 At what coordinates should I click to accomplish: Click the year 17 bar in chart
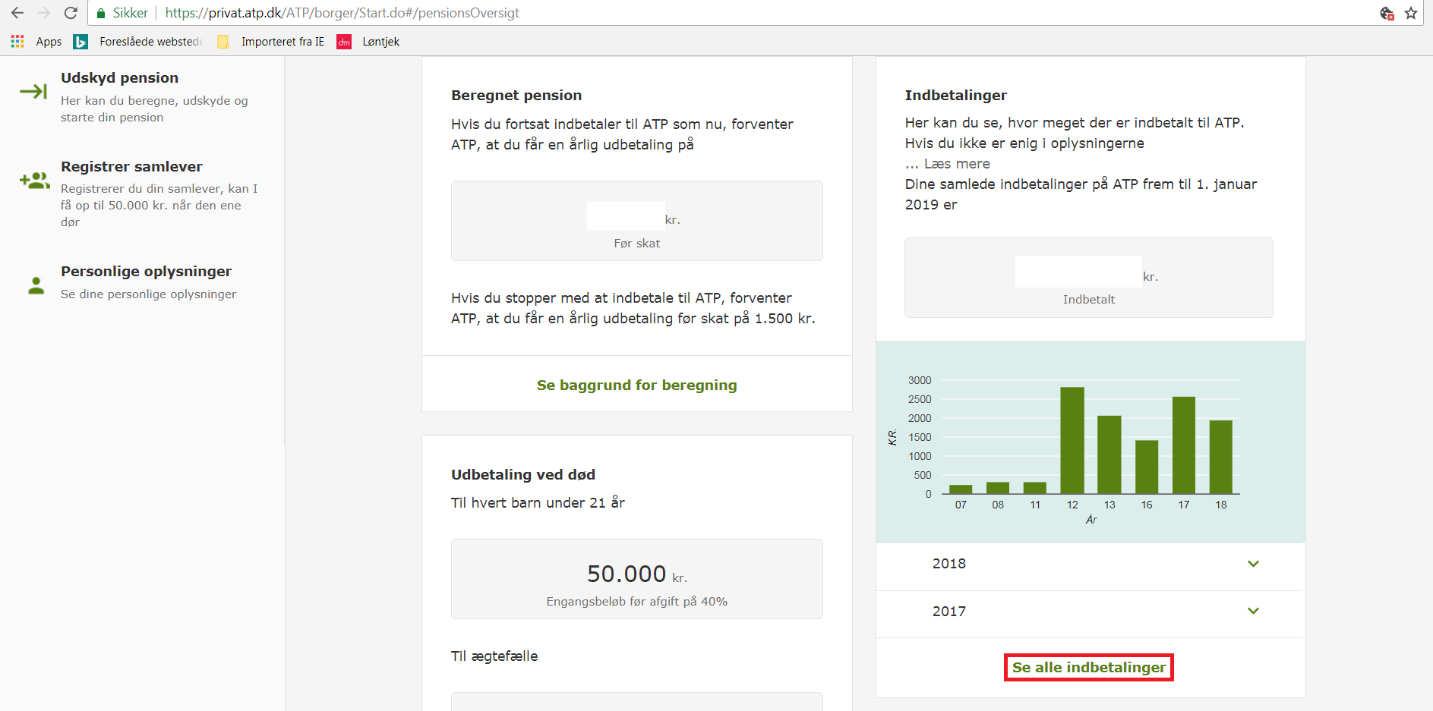(1183, 445)
